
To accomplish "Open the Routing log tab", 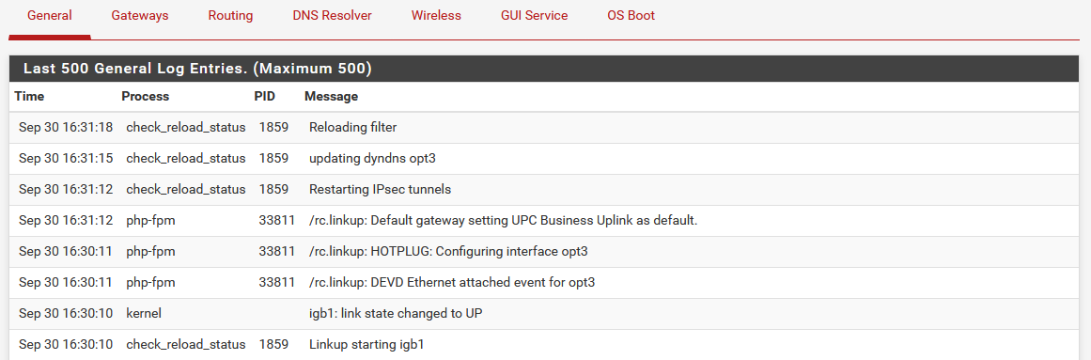I will pyautogui.click(x=230, y=15).
